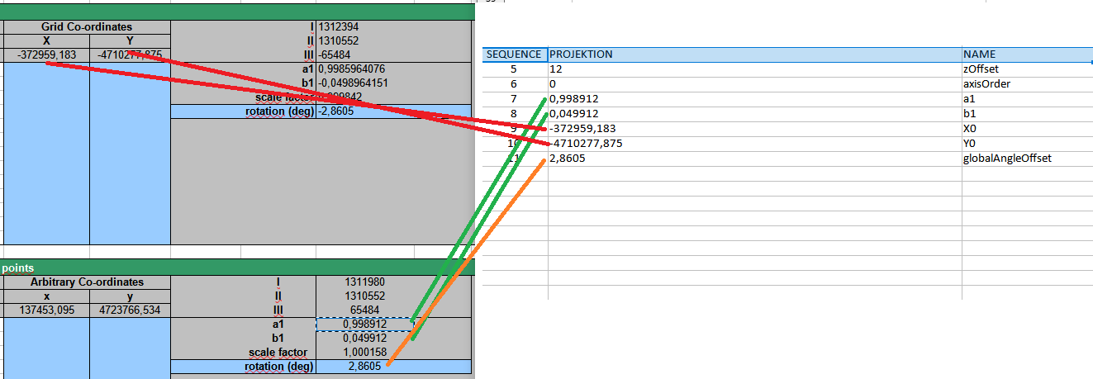Click the axisOrder name cell
1093x379 pixels.
[x=986, y=84]
